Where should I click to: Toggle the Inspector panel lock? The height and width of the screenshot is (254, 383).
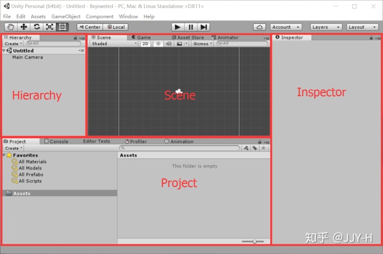(371, 38)
